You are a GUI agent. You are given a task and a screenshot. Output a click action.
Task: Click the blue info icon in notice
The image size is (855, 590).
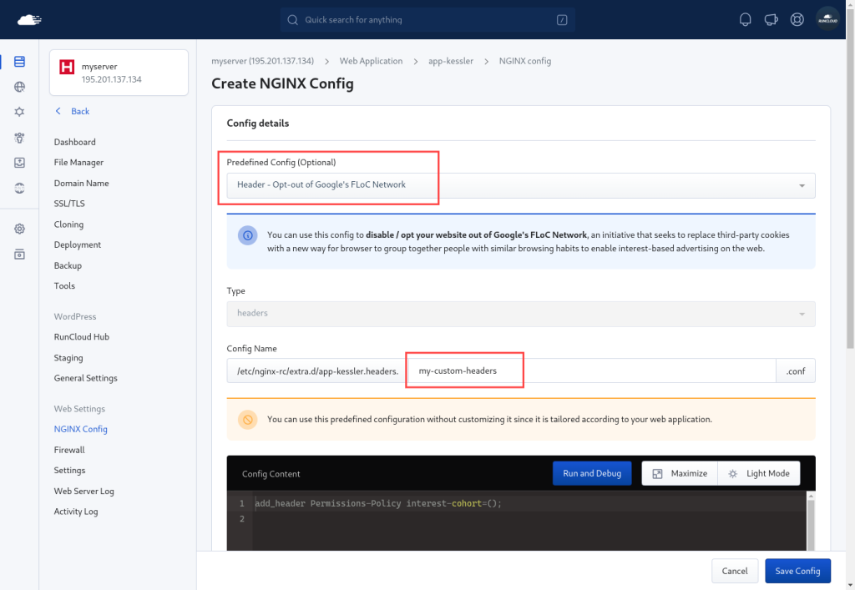pos(247,235)
